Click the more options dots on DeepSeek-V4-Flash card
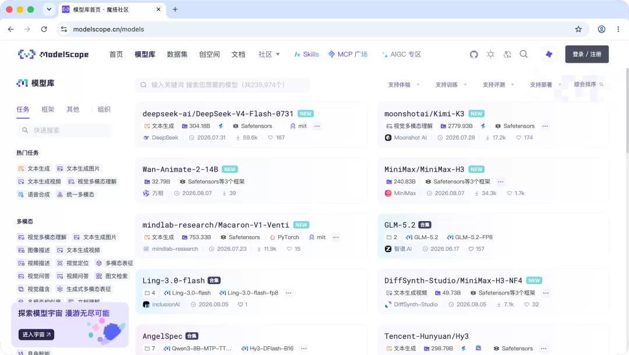Image resolution: width=629 pixels, height=355 pixels. click(317, 126)
